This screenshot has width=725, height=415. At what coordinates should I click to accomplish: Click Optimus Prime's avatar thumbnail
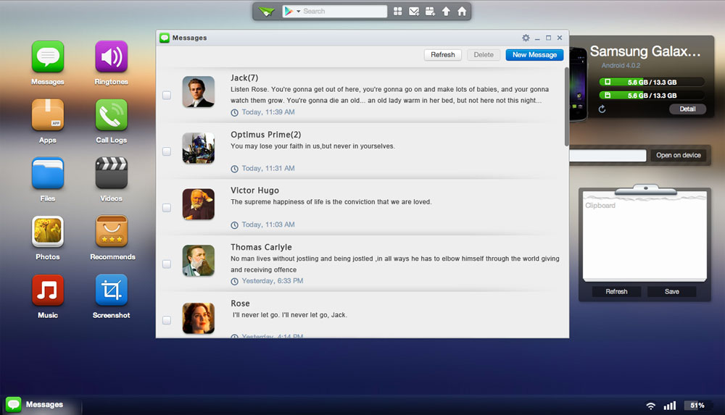click(199, 148)
